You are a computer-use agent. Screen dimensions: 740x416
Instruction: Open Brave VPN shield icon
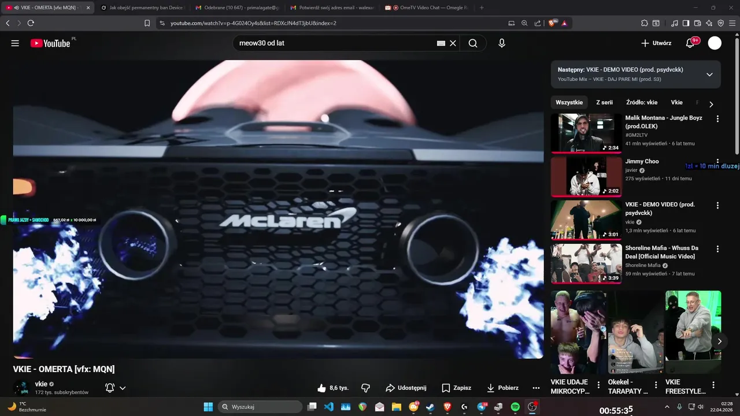(x=720, y=23)
